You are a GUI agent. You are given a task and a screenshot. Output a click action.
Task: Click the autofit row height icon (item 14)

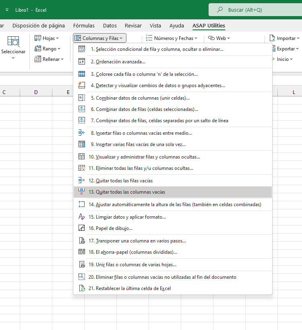(x=81, y=204)
